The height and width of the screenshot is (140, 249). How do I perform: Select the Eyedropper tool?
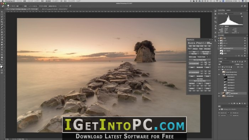tap(2, 25)
